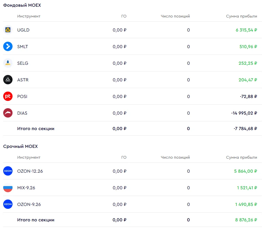This screenshot has height=231, width=265.
Task: Click the OZON-12.26 logo icon
Action: tap(8, 171)
